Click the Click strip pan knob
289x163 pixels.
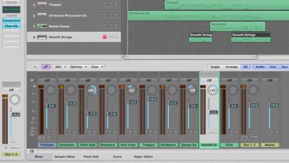pos(233,90)
